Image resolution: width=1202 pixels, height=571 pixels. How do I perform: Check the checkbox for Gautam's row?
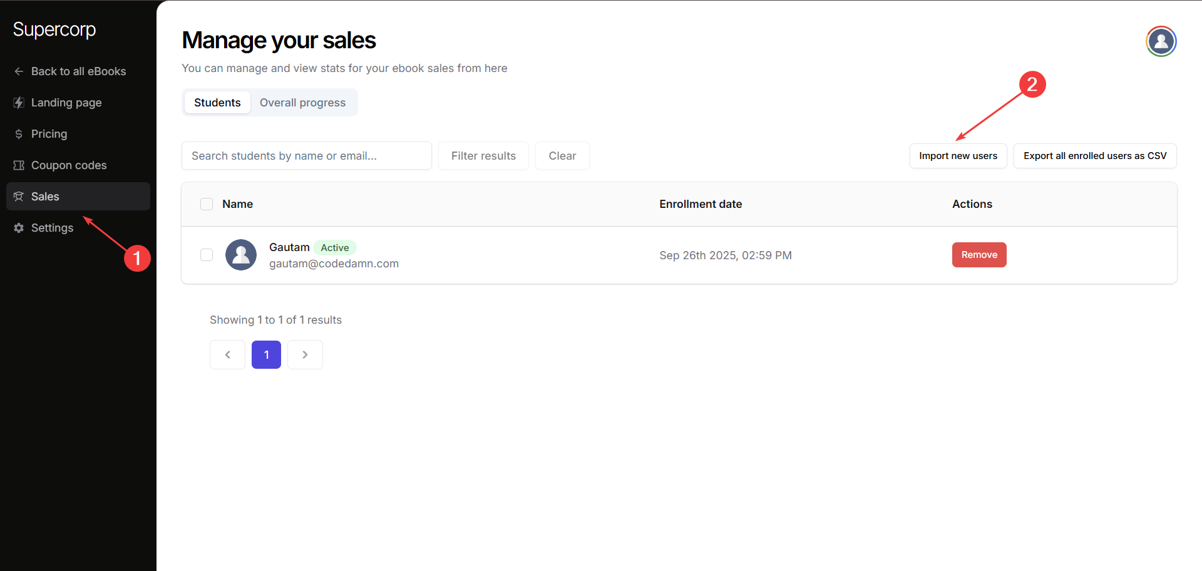pyautogui.click(x=207, y=255)
